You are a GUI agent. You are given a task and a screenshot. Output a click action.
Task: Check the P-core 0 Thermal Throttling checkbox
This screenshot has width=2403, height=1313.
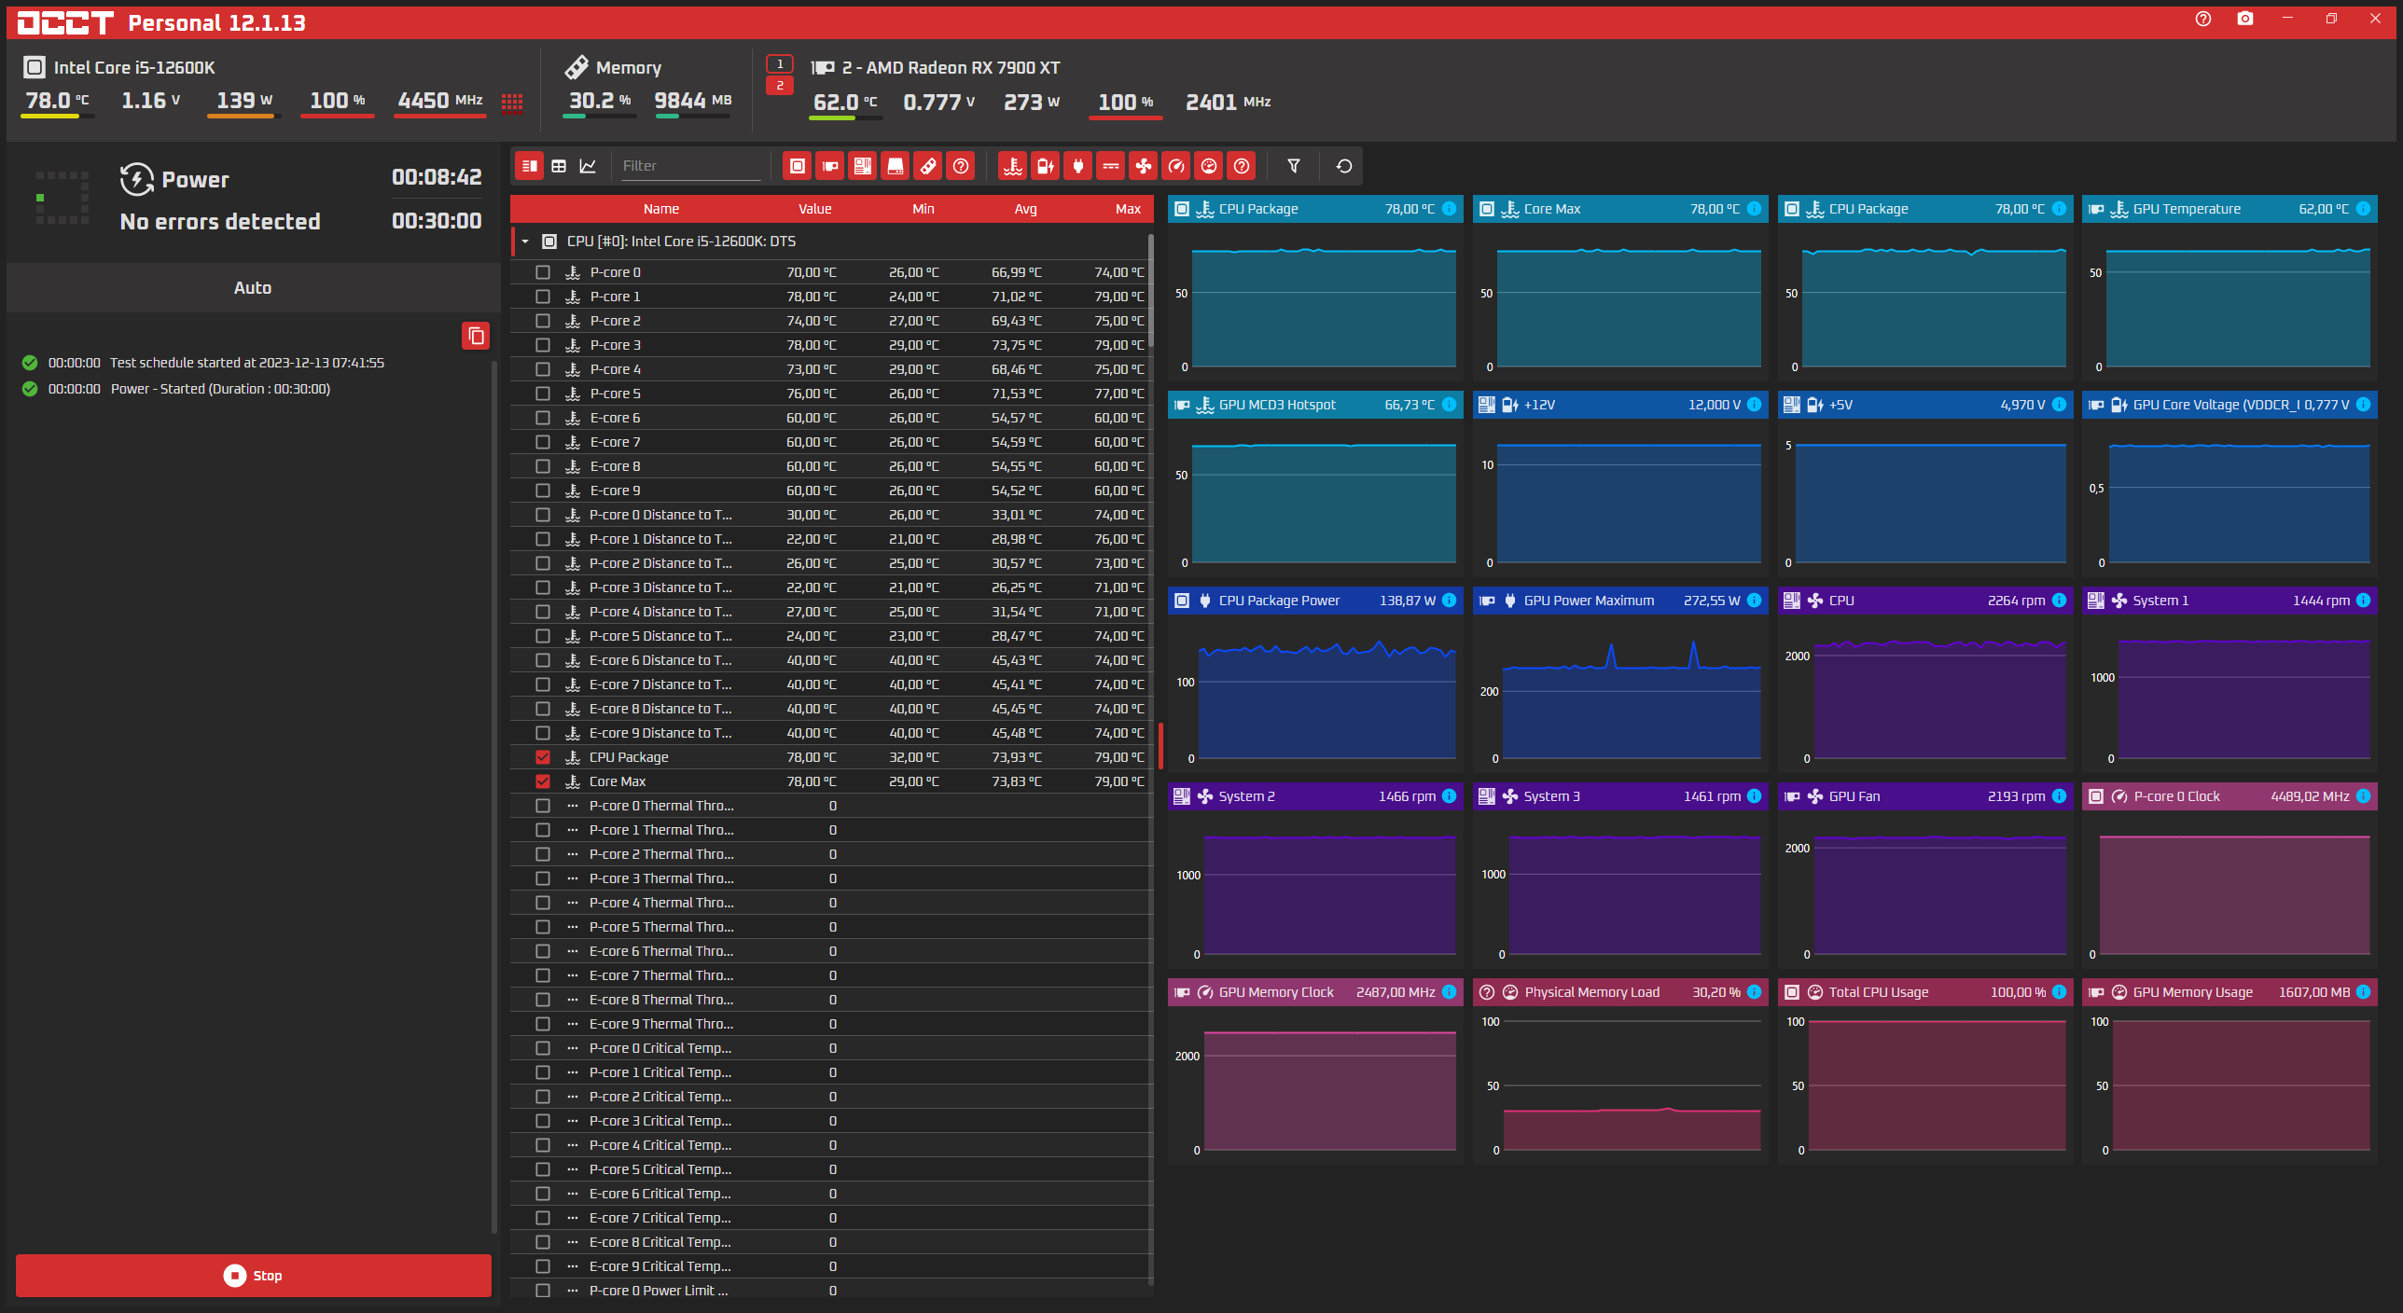pyautogui.click(x=543, y=806)
